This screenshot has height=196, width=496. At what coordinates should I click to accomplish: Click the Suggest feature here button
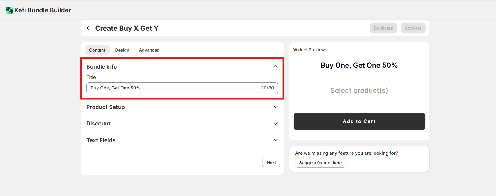click(x=320, y=163)
